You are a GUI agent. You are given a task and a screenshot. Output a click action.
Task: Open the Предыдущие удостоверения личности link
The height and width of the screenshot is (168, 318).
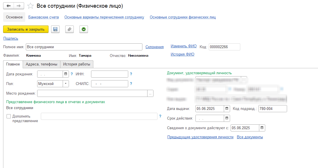[200, 137]
